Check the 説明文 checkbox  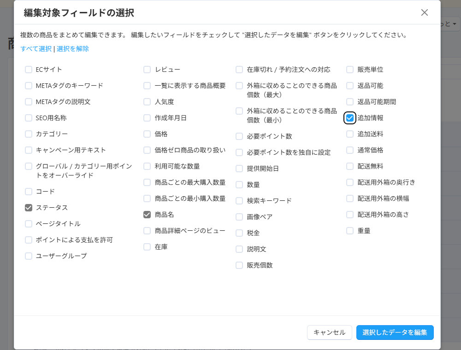pyautogui.click(x=239, y=249)
